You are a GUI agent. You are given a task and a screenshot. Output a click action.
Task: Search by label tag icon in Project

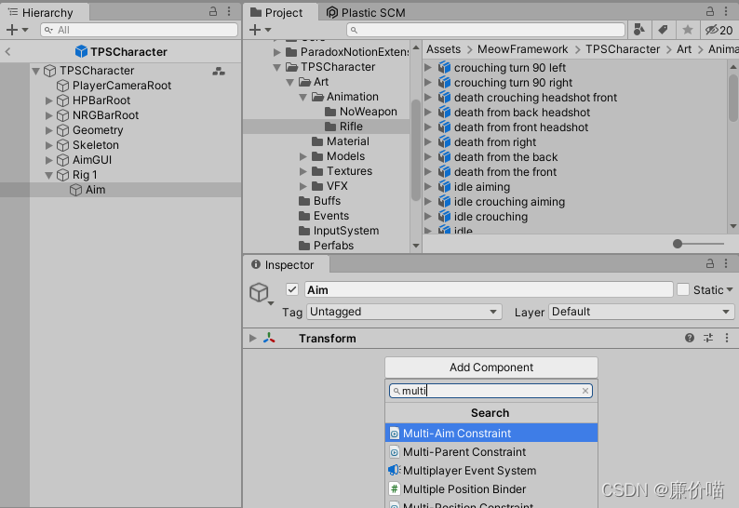pos(663,30)
